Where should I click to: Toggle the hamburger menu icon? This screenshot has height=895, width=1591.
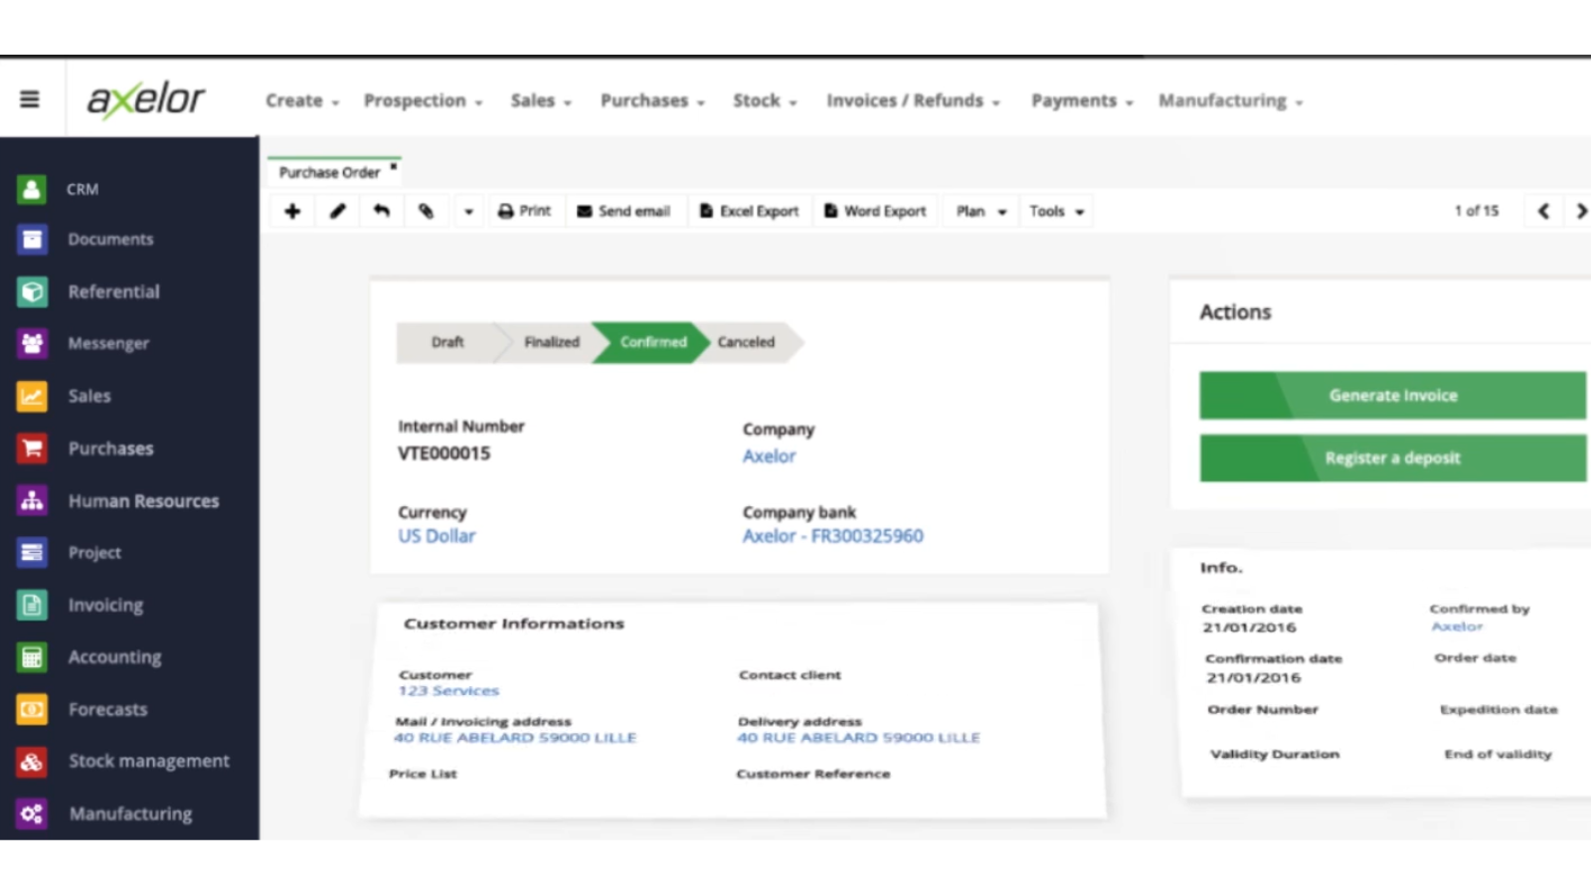(30, 98)
